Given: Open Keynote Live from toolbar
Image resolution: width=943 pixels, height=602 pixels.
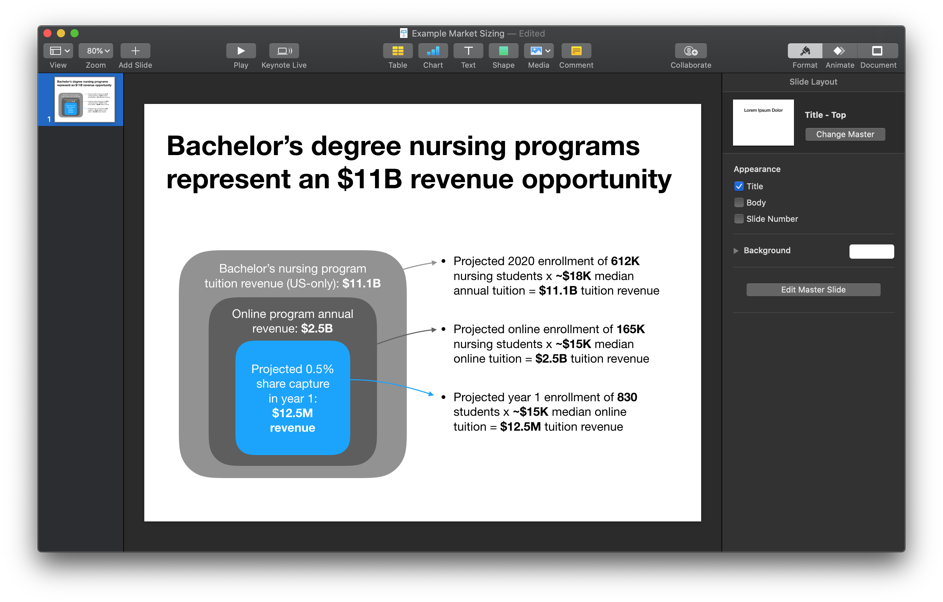Looking at the screenshot, I should click(284, 50).
